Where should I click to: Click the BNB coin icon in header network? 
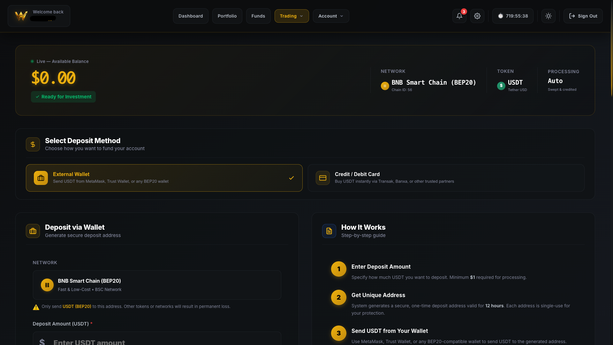tap(385, 86)
